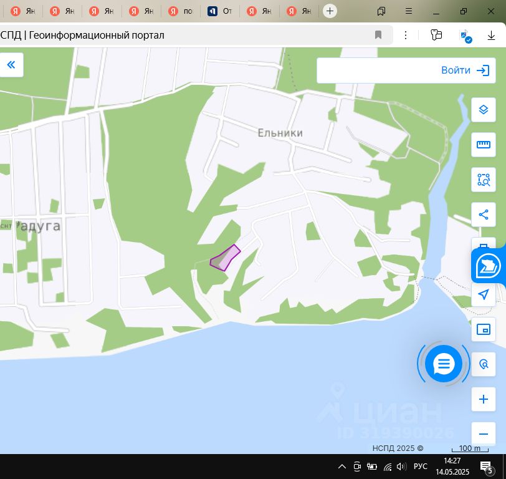Image resolution: width=506 pixels, height=479 pixels.
Task: Activate the area selection search tool
Action: [x=483, y=180]
